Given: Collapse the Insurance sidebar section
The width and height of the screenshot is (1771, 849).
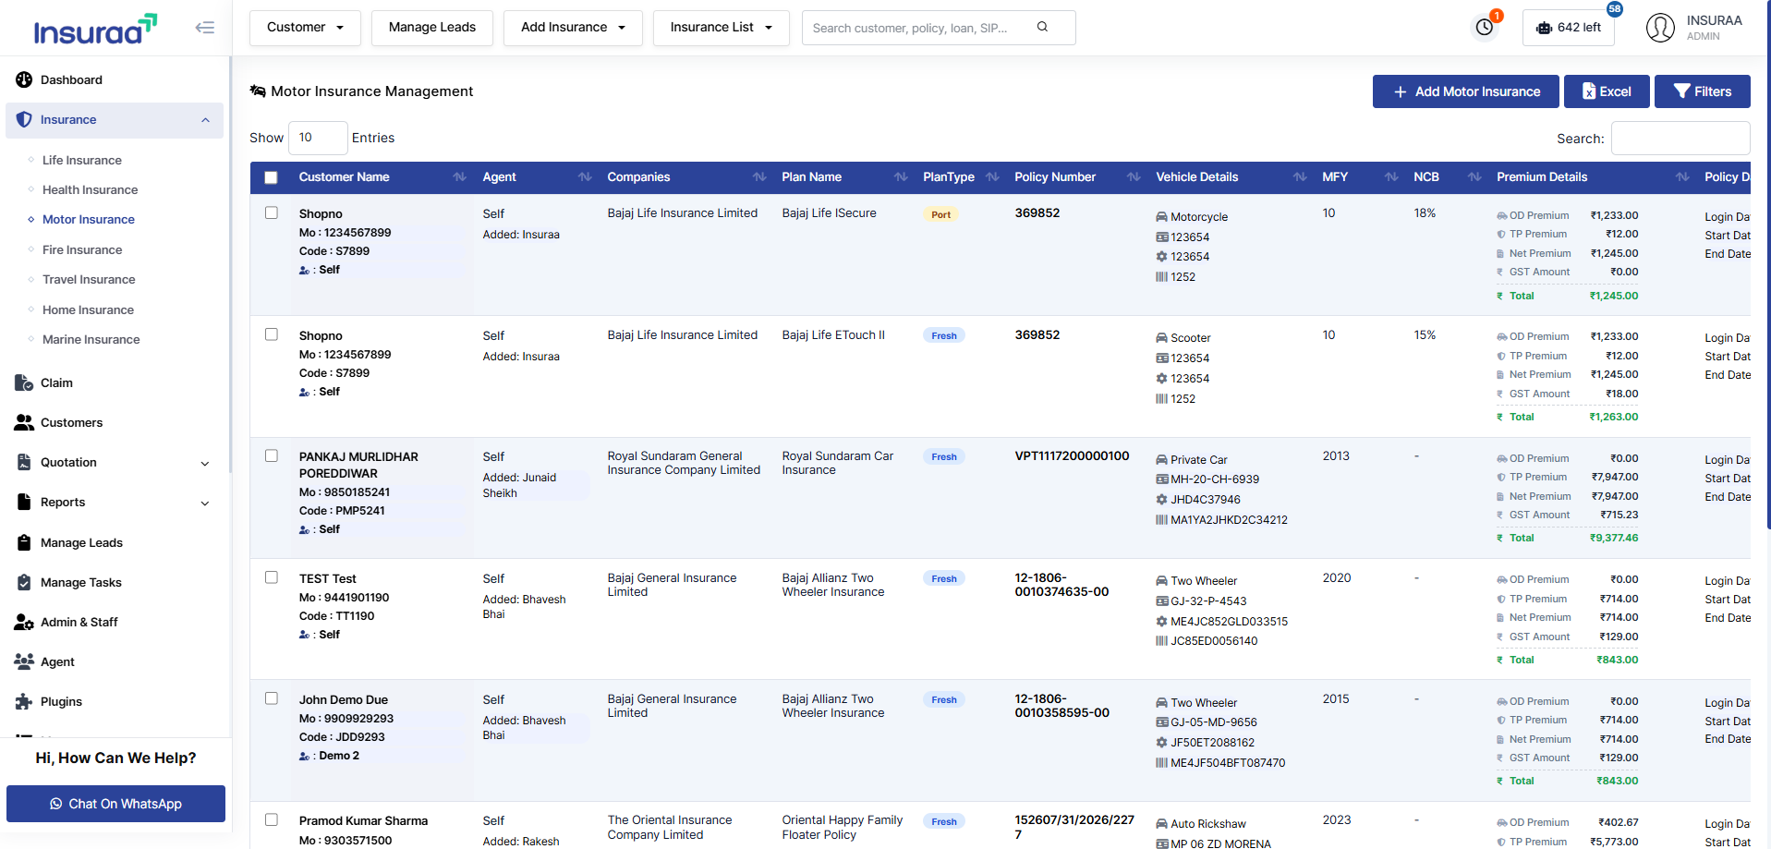Looking at the screenshot, I should [x=205, y=120].
